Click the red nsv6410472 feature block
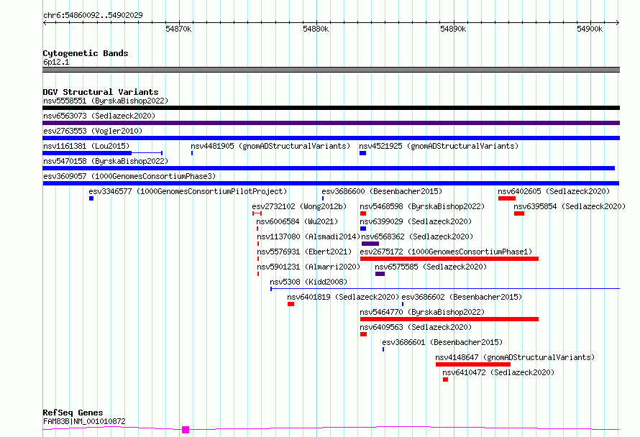The width and height of the screenshot is (640, 437). tap(445, 379)
